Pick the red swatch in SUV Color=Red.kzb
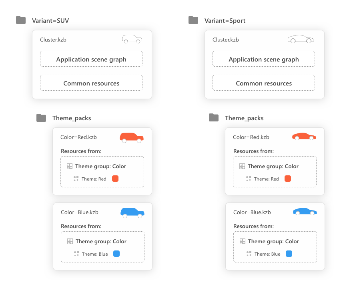341x286 pixels. (115, 179)
